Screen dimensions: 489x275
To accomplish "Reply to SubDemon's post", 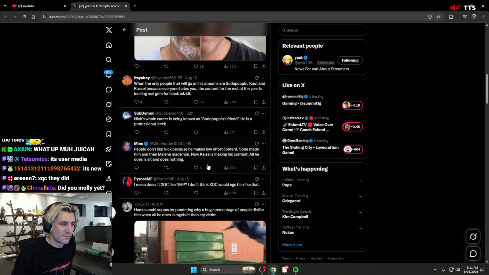I will 137,132.
